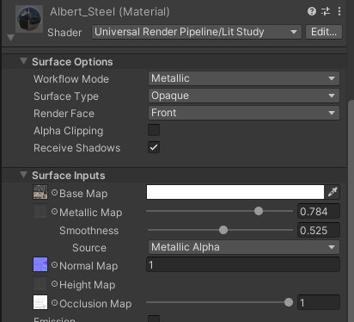Collapse the material header foldout arrow

click(10, 38)
